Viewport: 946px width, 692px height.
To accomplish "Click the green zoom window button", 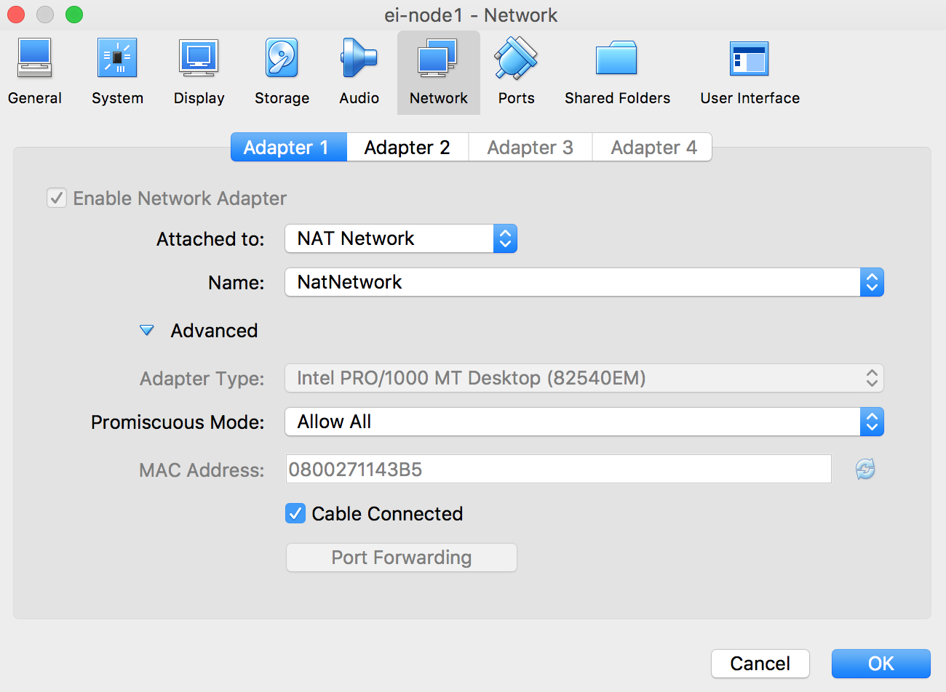I will (x=74, y=15).
